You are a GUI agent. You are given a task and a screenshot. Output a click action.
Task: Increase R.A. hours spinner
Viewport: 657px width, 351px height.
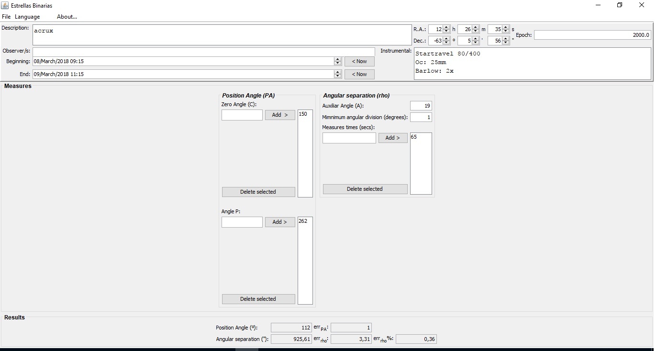point(446,27)
